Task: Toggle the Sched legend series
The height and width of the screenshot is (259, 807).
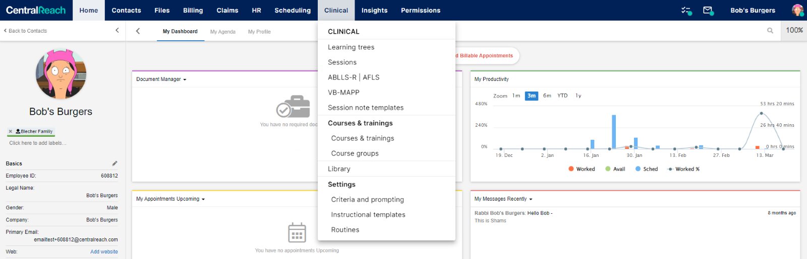Action: (647, 169)
